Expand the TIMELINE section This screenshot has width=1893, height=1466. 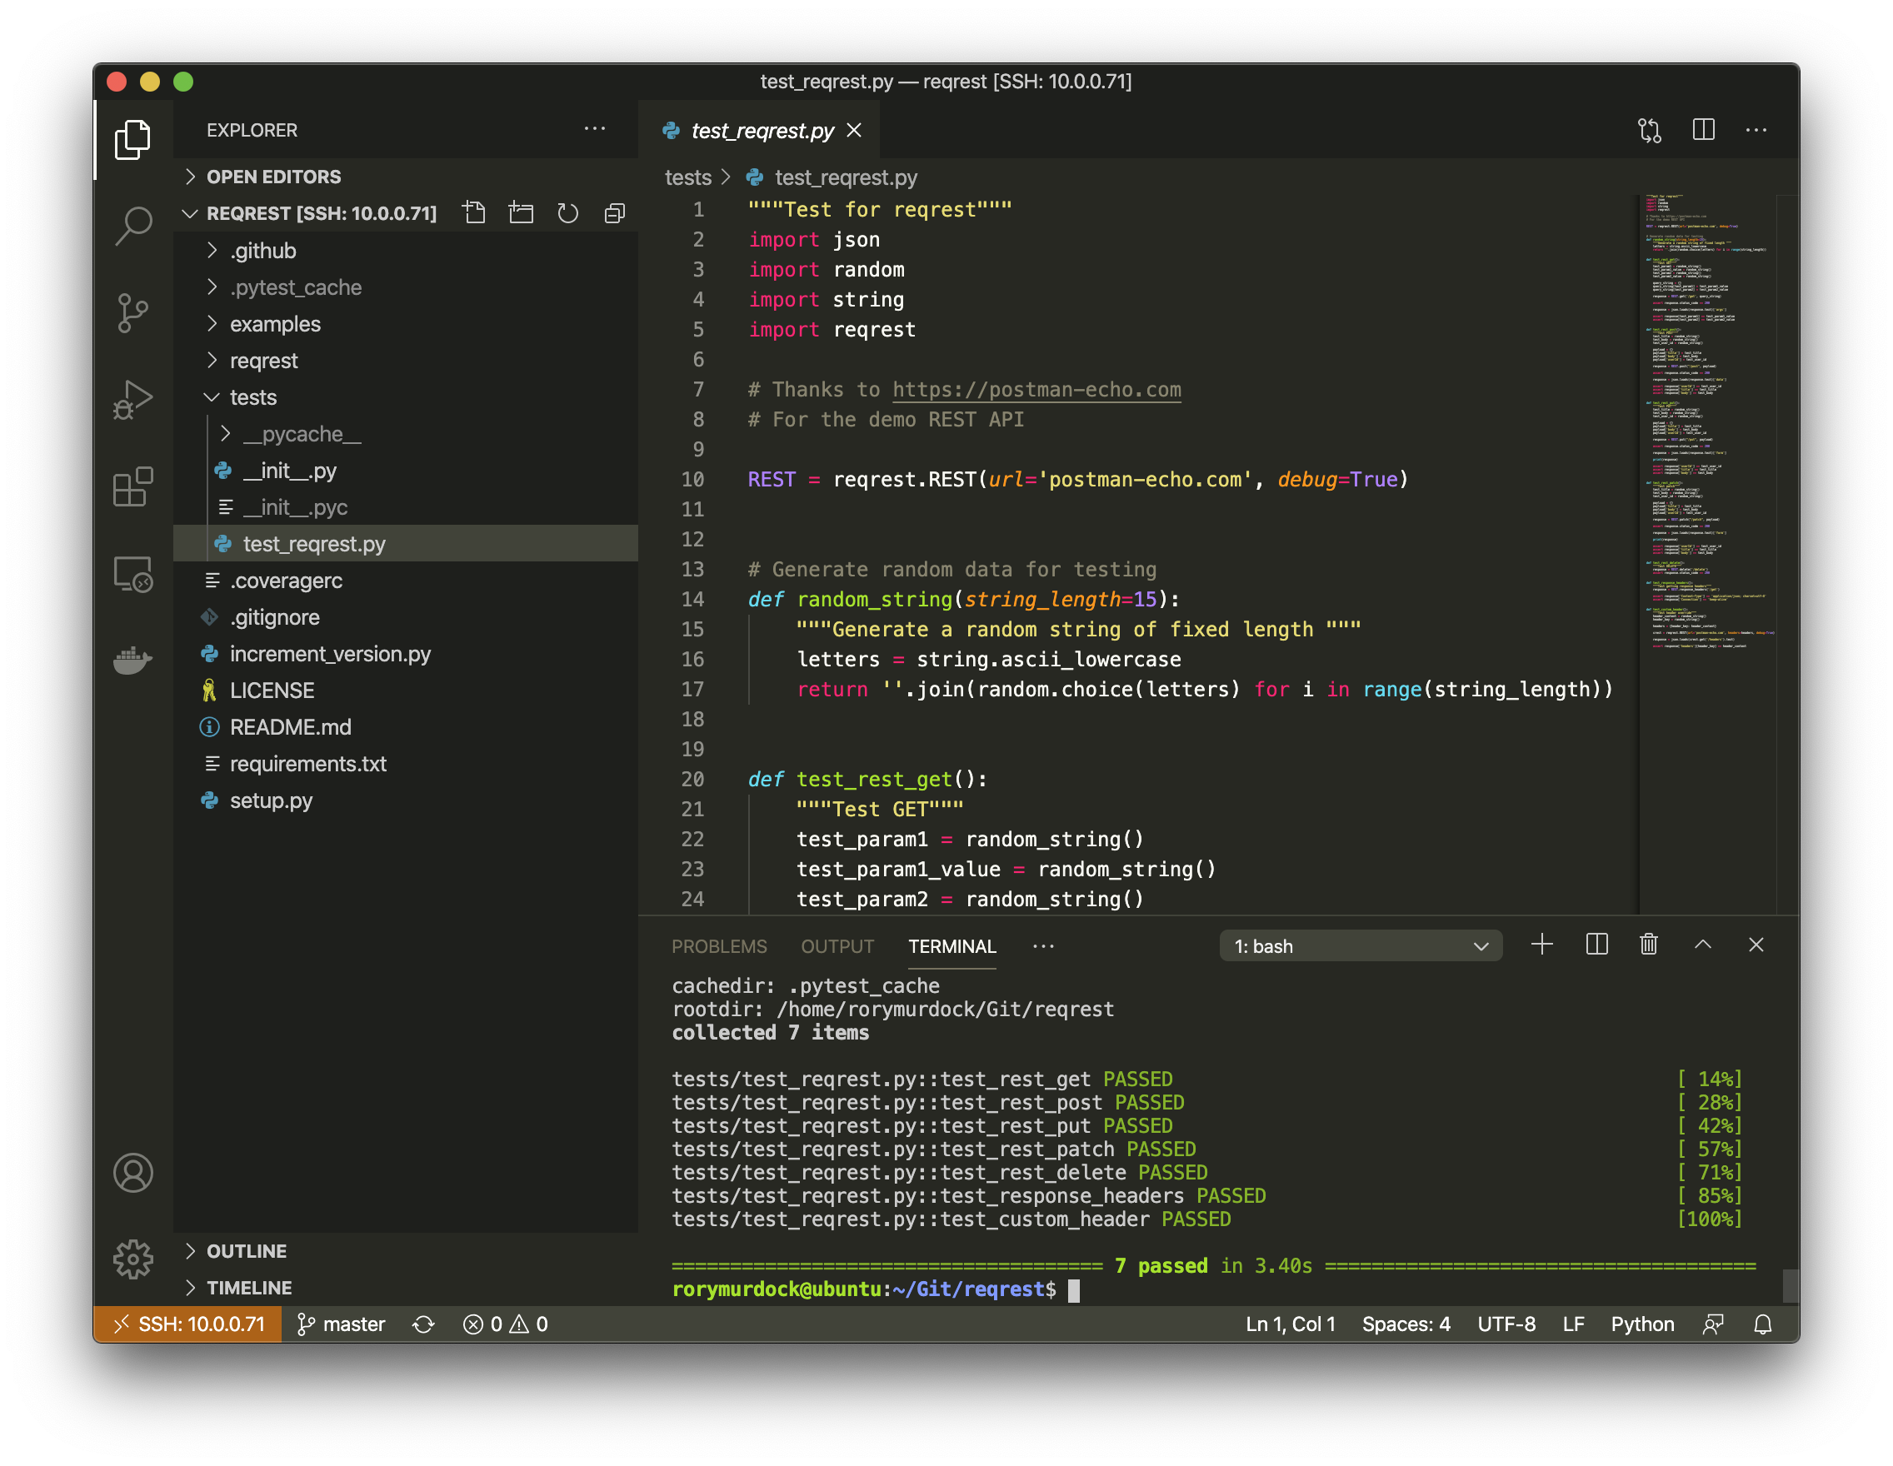point(406,1288)
